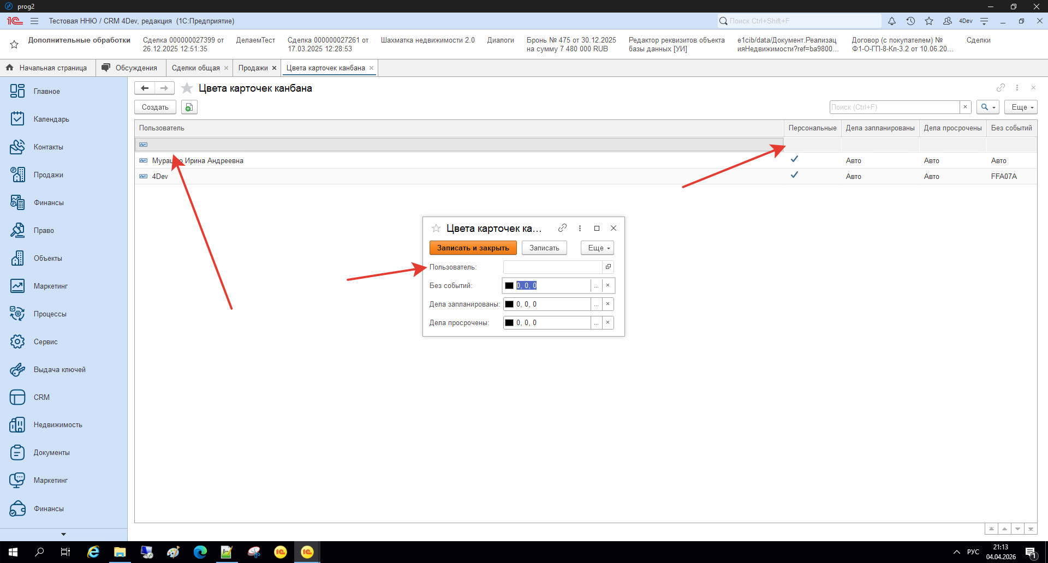
Task: Open the search options dropdown with magnifier
Action: point(987,107)
